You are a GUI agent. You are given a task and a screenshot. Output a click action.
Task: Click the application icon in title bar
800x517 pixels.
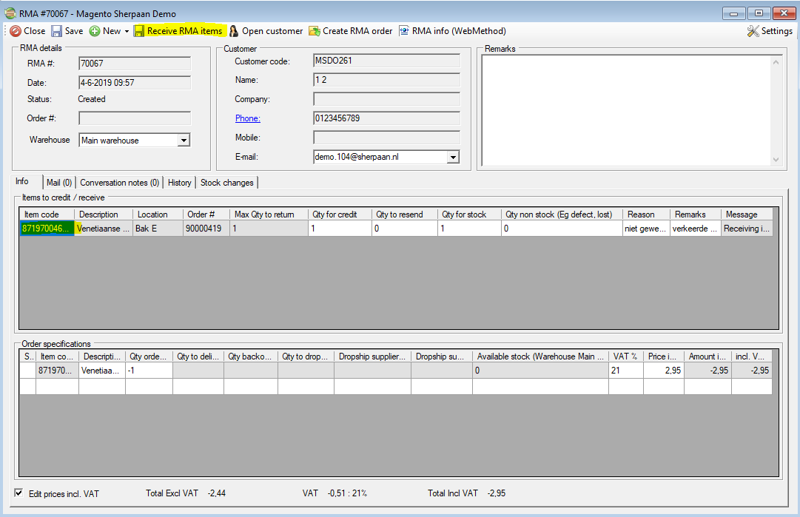coord(10,13)
